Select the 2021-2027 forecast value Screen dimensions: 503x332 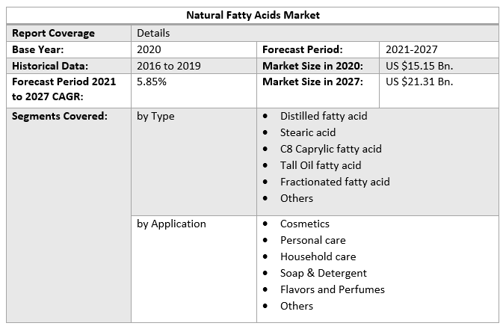point(410,49)
